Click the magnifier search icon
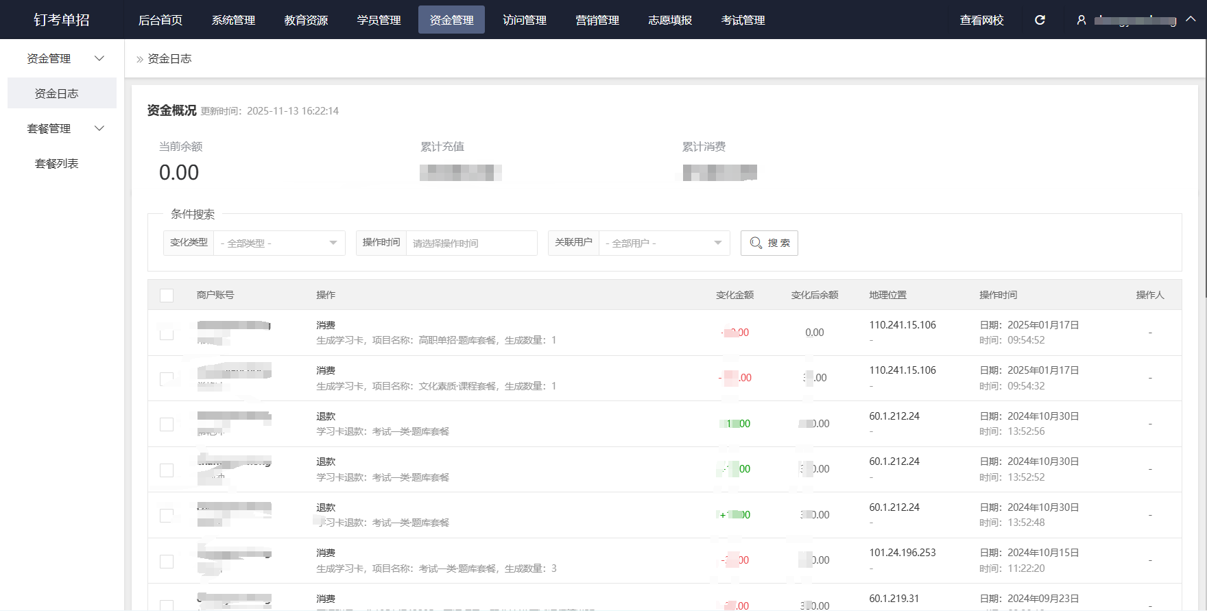This screenshot has height=611, width=1207. click(x=756, y=243)
